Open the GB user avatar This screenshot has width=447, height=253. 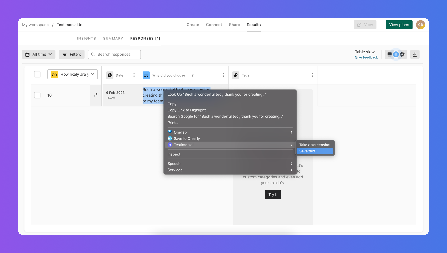coord(420,25)
